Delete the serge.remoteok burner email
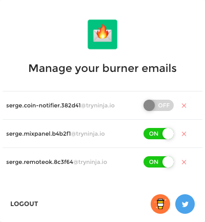 (184, 162)
